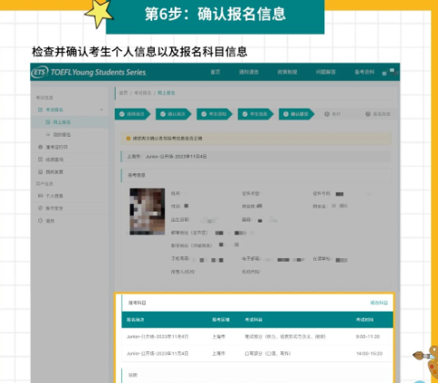438x383 pixels.
Task: Open 备考资料 in the top navigation
Action: (x=364, y=72)
